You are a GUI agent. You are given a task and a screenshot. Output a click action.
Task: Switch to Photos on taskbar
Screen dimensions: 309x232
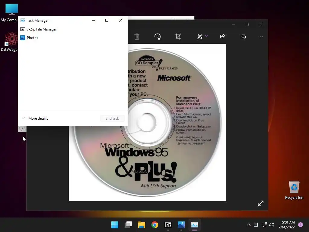click(181, 225)
